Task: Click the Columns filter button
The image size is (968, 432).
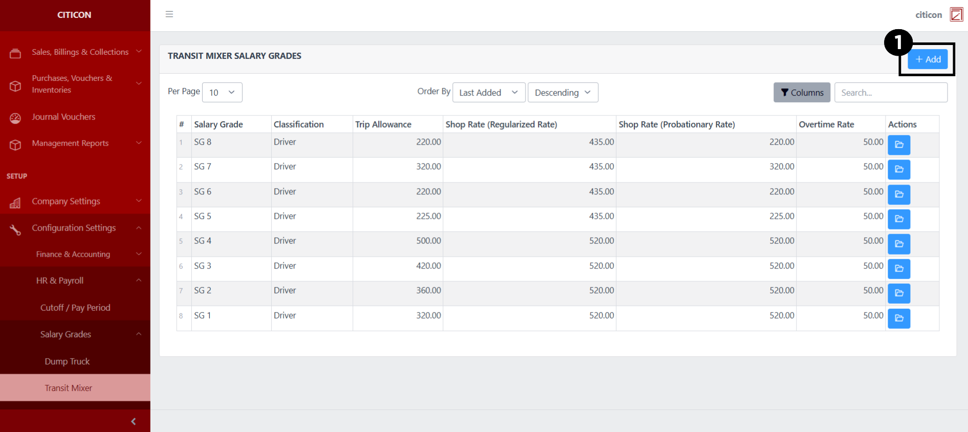Action: [802, 93]
